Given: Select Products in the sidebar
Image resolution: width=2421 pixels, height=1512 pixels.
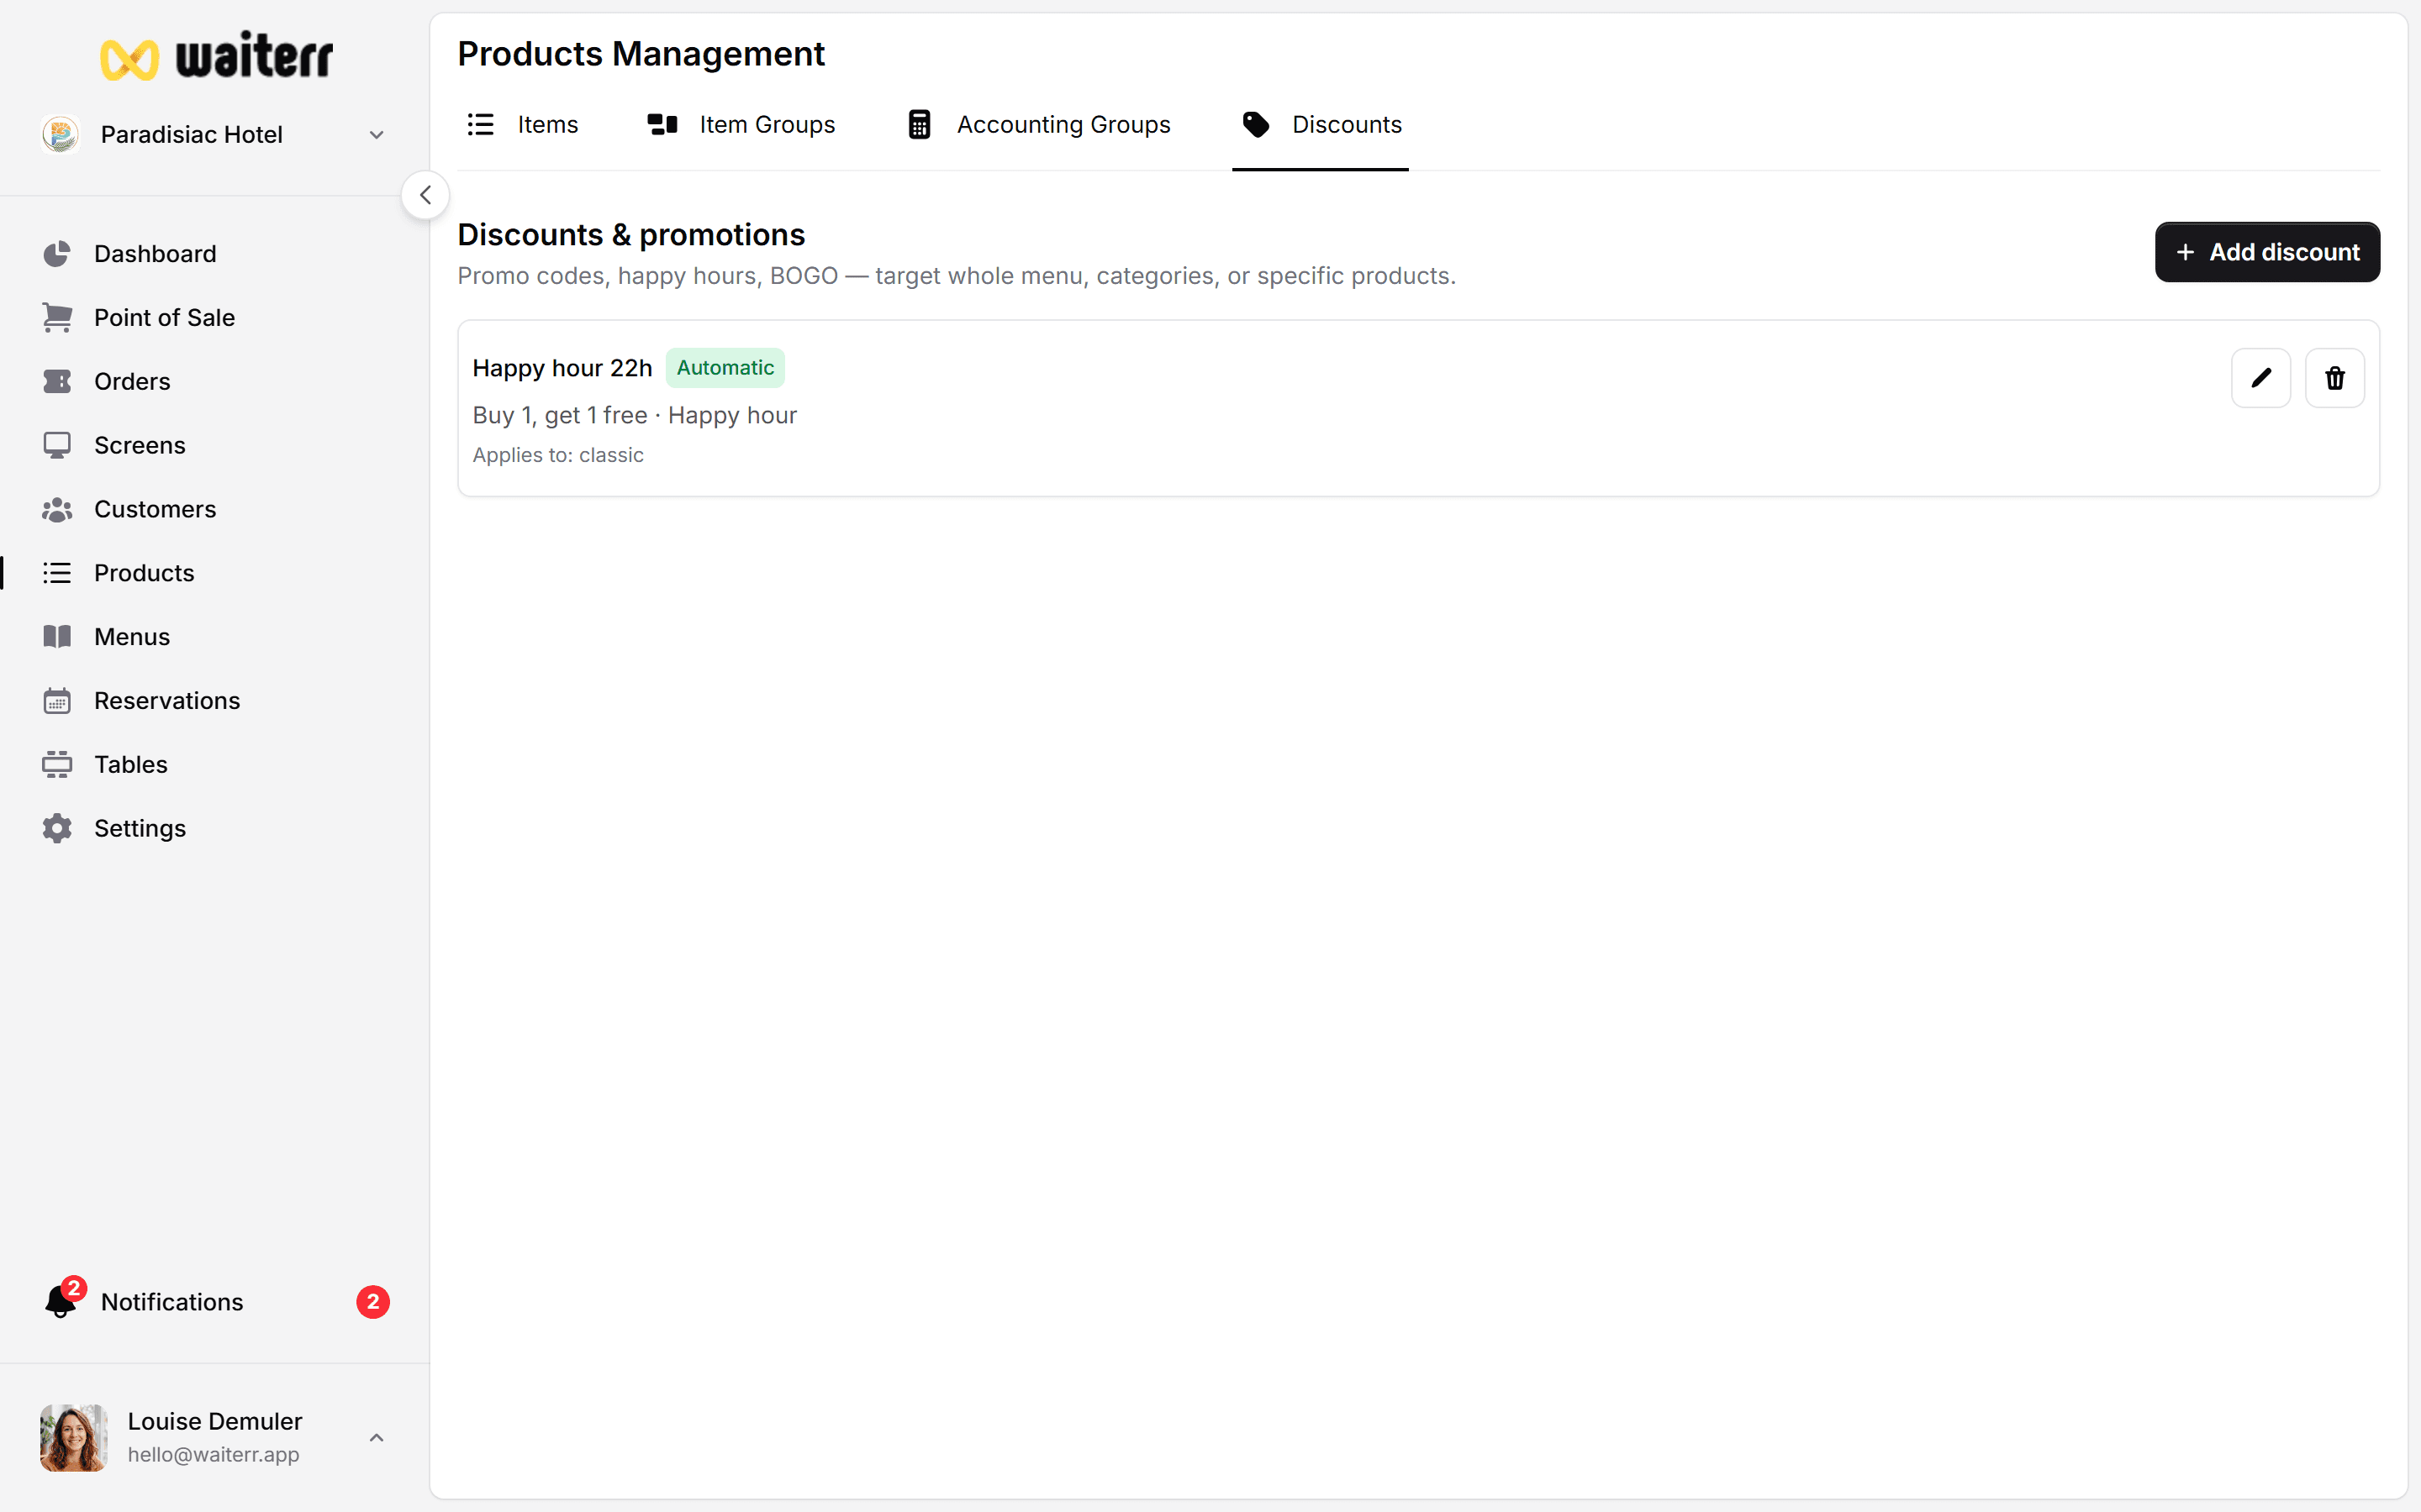Looking at the screenshot, I should point(144,573).
